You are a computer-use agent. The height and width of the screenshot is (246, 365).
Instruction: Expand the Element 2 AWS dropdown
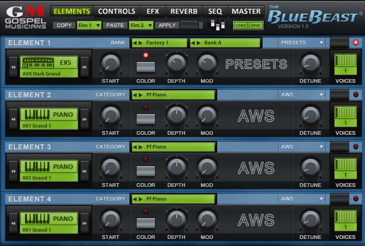[302, 94]
